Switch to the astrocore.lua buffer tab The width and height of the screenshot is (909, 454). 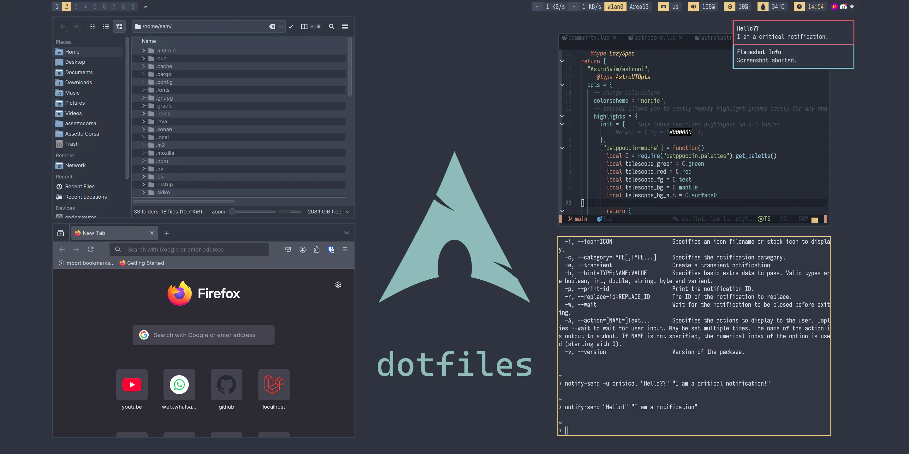[x=655, y=38]
